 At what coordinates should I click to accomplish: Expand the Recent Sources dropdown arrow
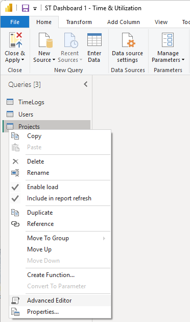(81, 60)
